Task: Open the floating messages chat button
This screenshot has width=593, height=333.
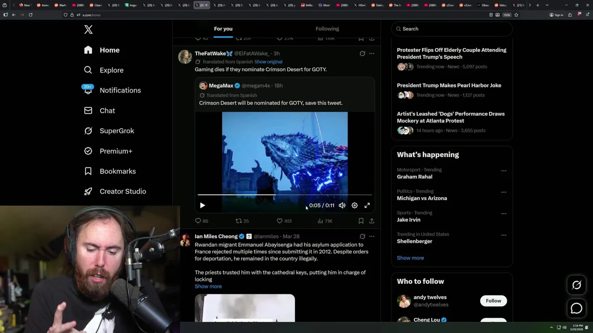Action: pyautogui.click(x=576, y=308)
